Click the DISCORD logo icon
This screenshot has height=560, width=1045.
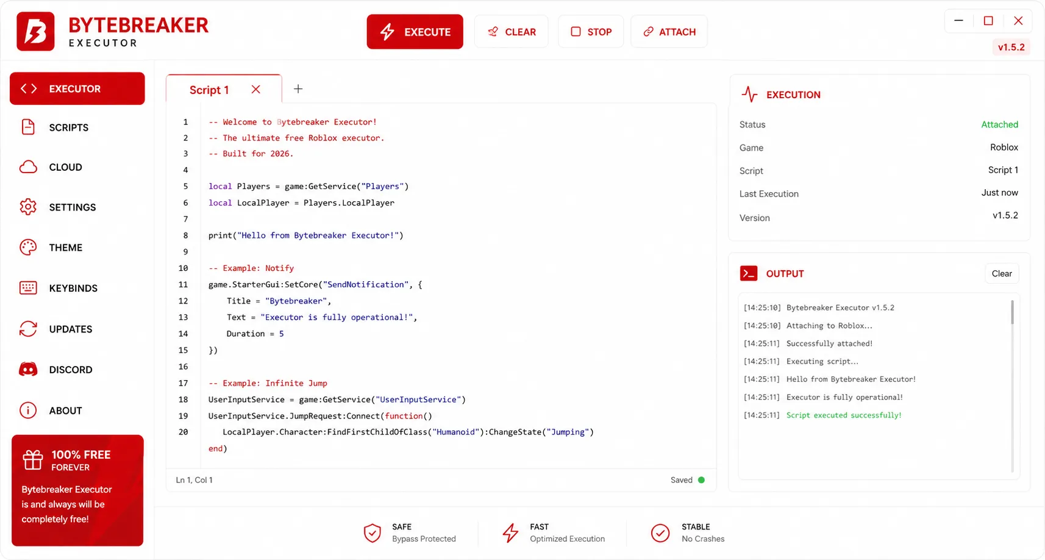[x=28, y=370]
